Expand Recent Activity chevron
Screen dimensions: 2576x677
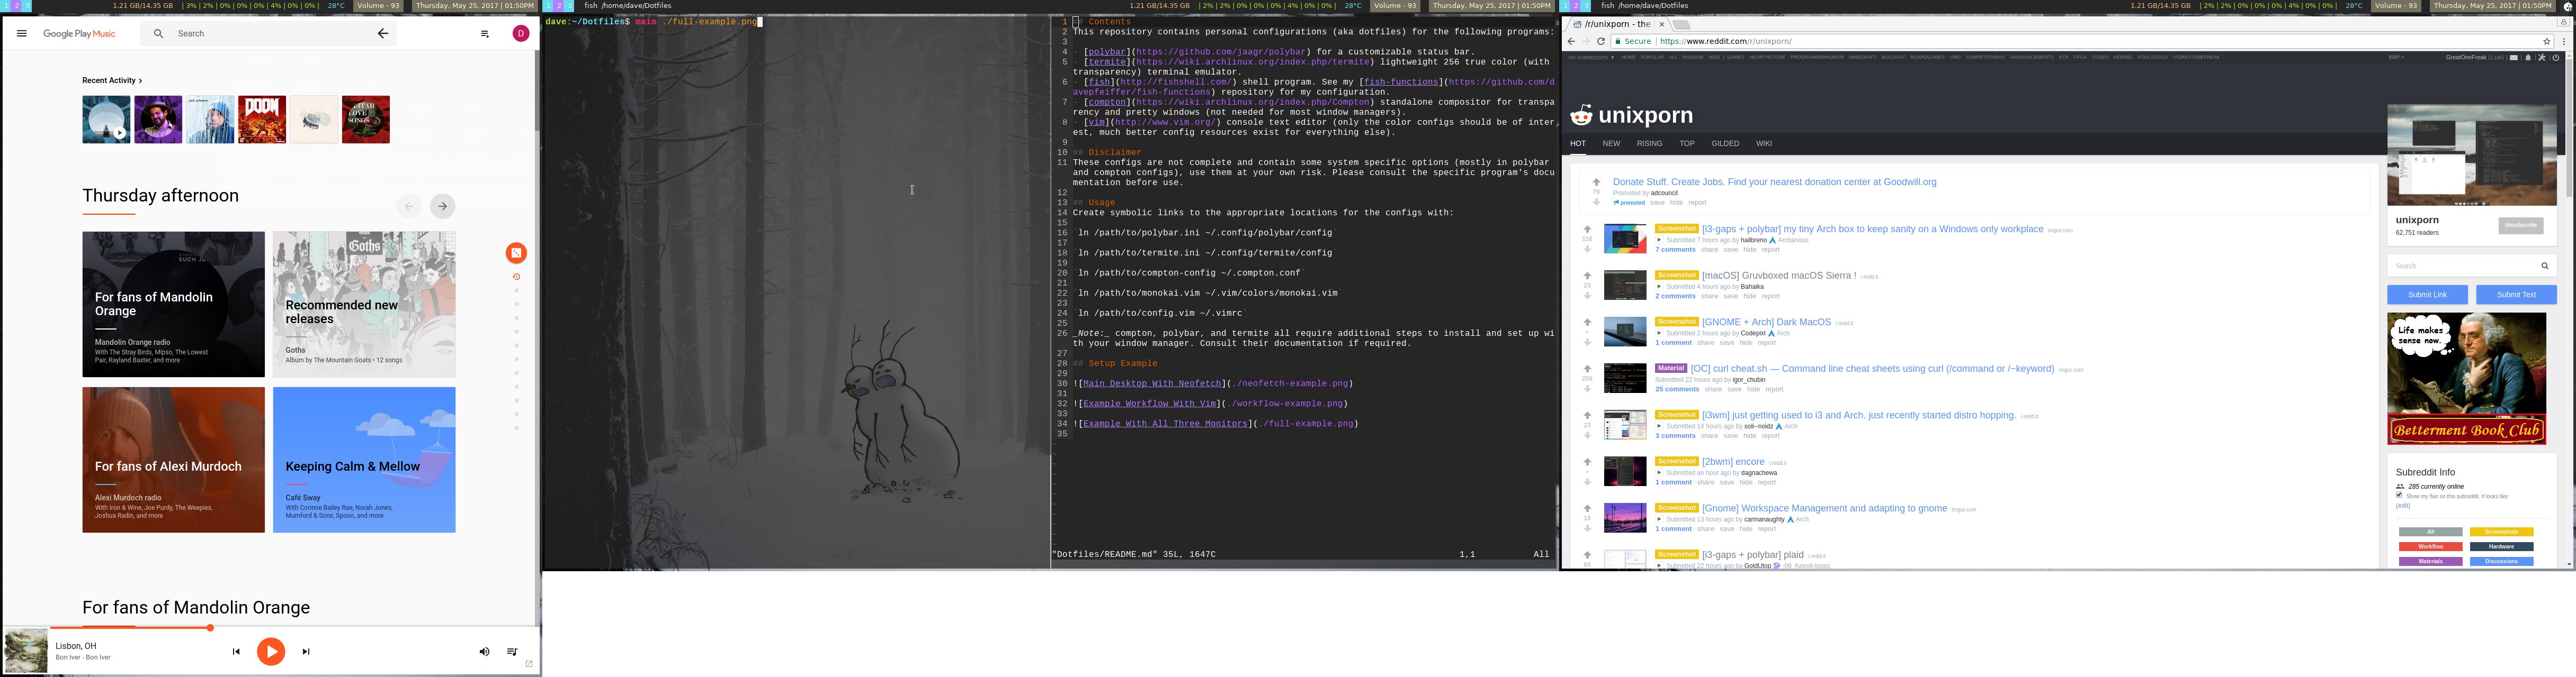coord(140,81)
